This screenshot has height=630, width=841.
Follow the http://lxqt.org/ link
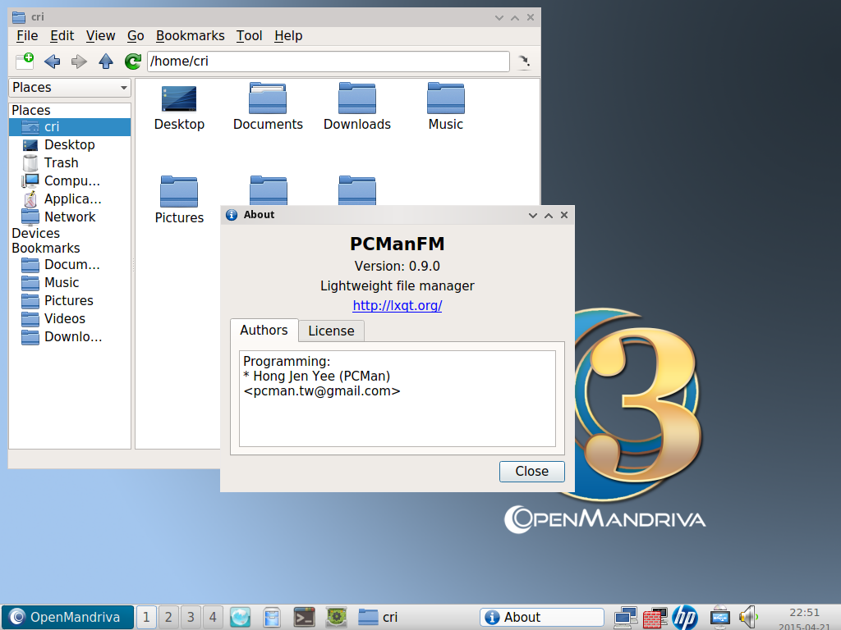(398, 305)
